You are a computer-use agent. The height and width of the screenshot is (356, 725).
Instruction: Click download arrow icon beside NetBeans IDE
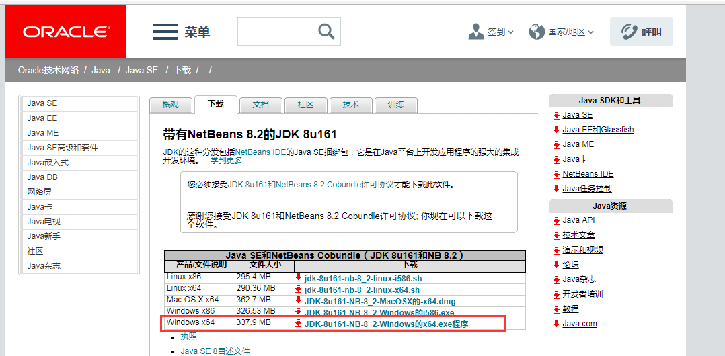(x=556, y=174)
